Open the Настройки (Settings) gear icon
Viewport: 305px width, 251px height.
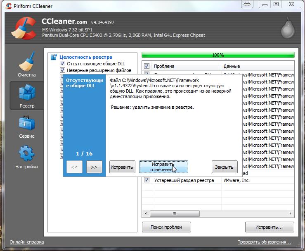[x=26, y=154]
